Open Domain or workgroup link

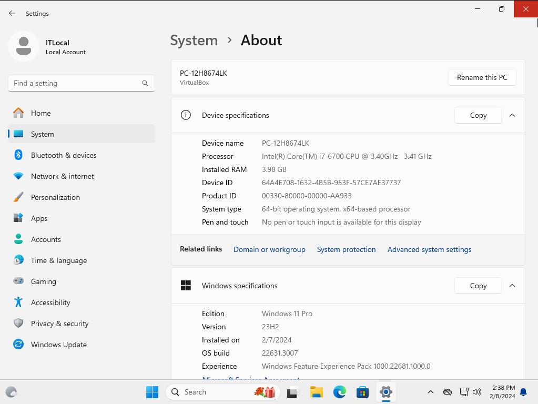click(x=269, y=249)
